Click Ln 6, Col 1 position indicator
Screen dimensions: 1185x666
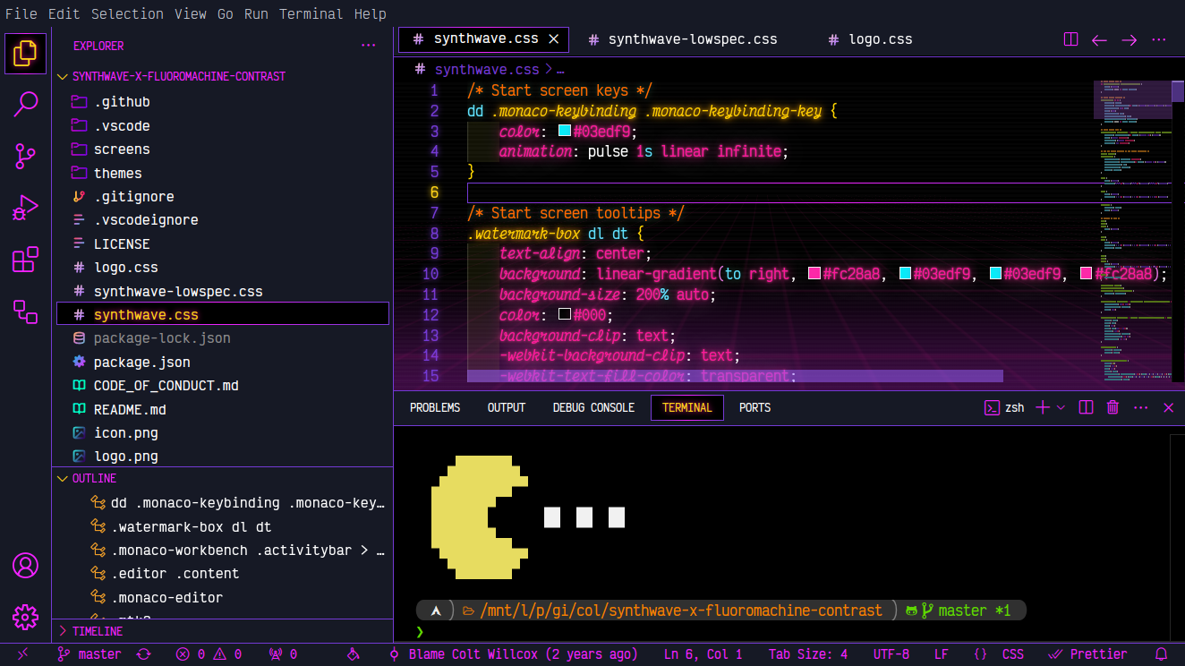coord(703,654)
